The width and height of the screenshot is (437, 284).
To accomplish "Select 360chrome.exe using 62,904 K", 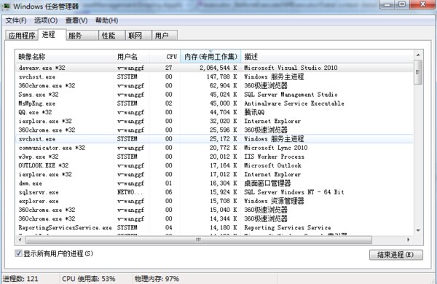I will coord(215,85).
